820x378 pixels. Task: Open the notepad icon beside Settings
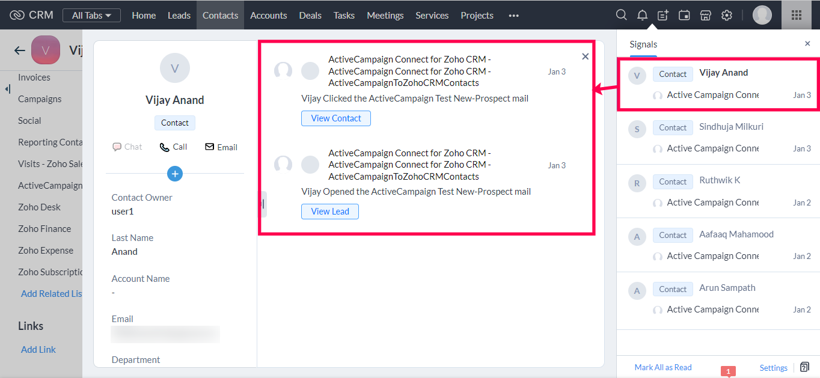tap(805, 367)
